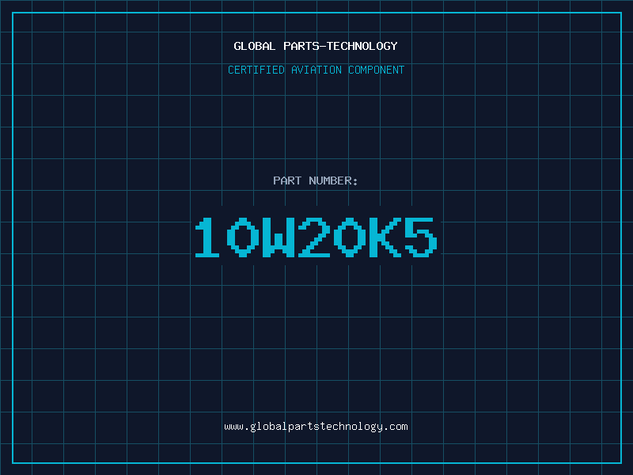Screen dimensions: 633x475
Task: Click the letter W in the part number
Action: click(279, 237)
